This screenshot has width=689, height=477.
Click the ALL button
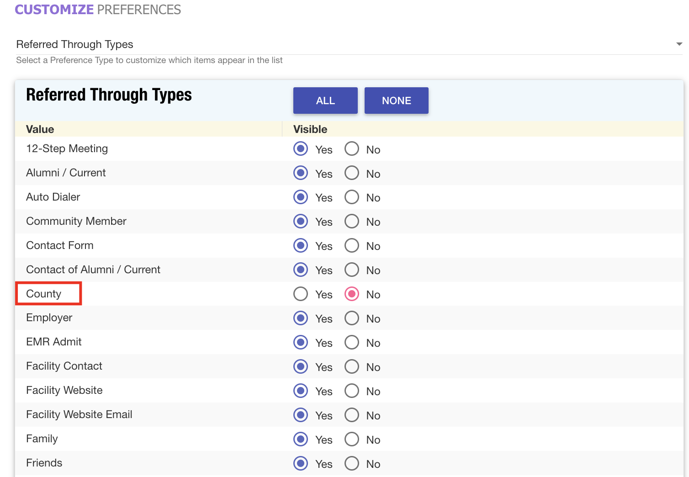(x=325, y=101)
